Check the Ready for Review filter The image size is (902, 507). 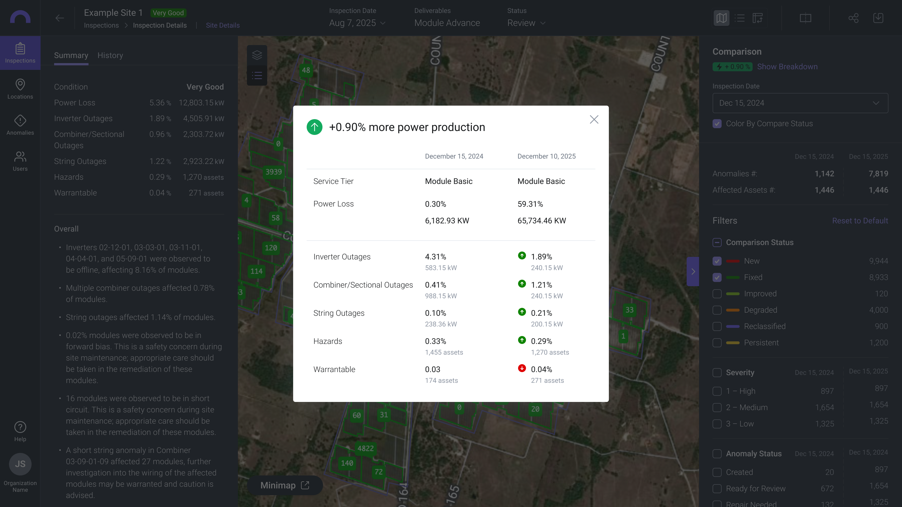pyautogui.click(x=717, y=488)
